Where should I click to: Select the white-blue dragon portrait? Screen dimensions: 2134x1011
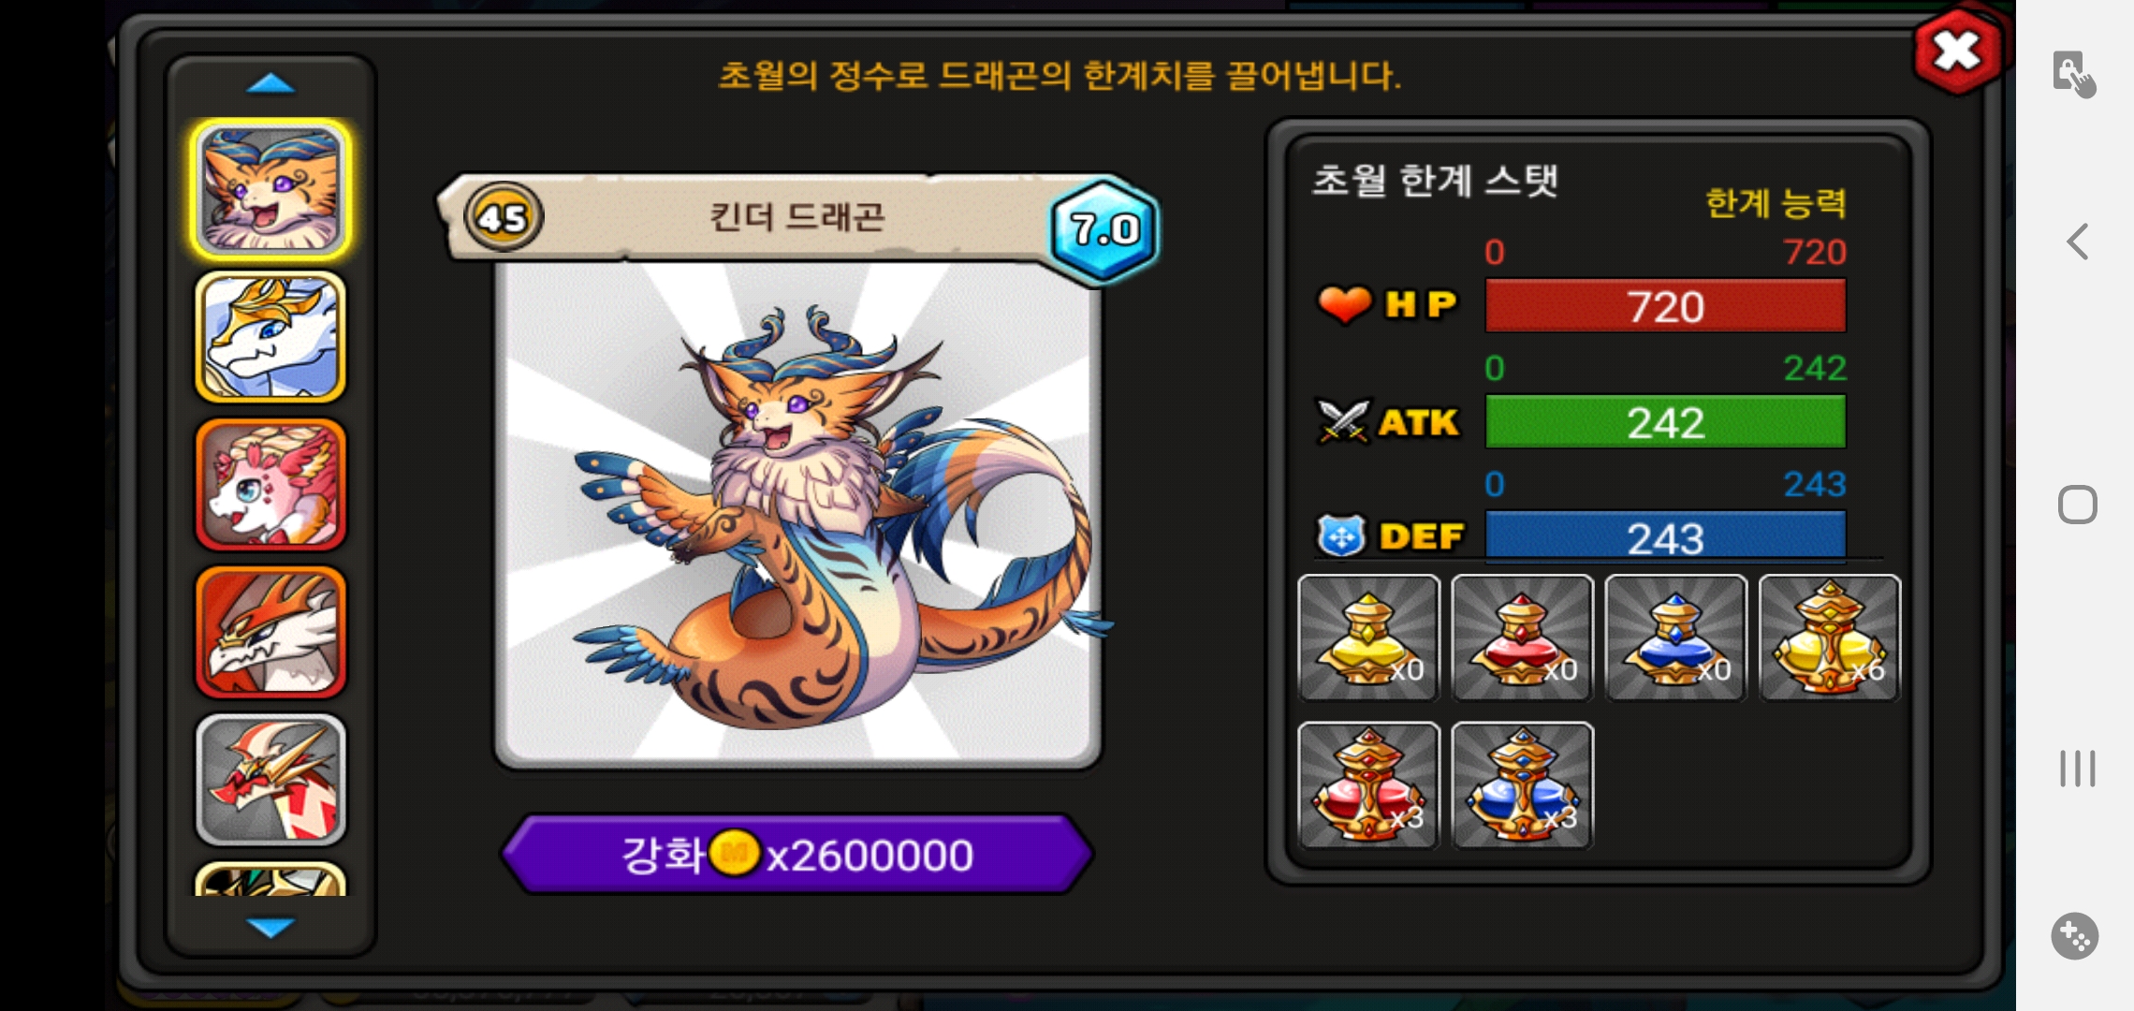coord(270,337)
